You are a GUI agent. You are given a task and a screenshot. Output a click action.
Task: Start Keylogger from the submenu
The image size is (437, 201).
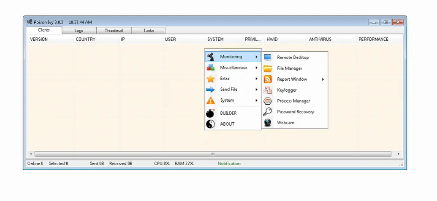(295, 90)
